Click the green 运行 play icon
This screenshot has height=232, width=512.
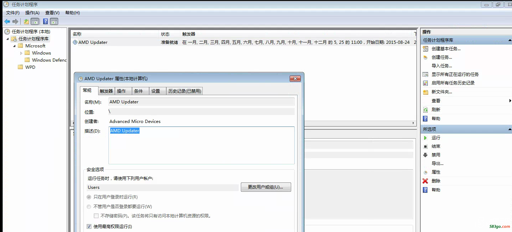tap(425, 138)
